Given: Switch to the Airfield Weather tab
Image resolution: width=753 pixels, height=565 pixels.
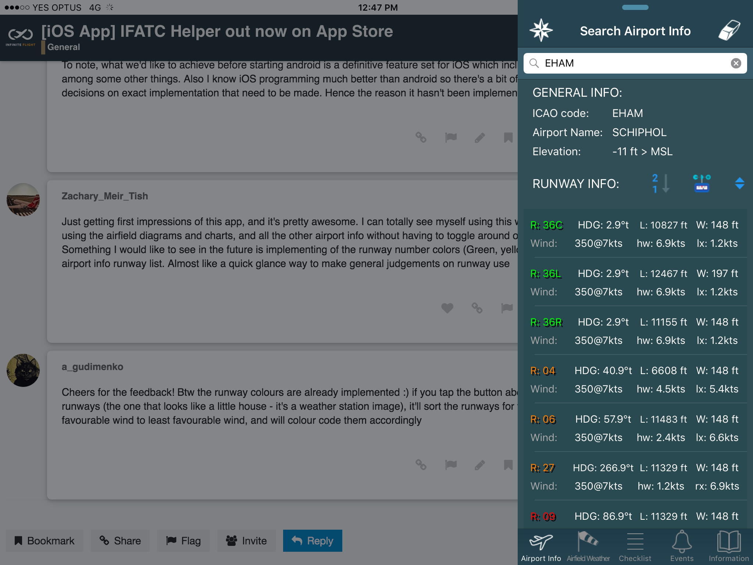Looking at the screenshot, I should pos(588,547).
